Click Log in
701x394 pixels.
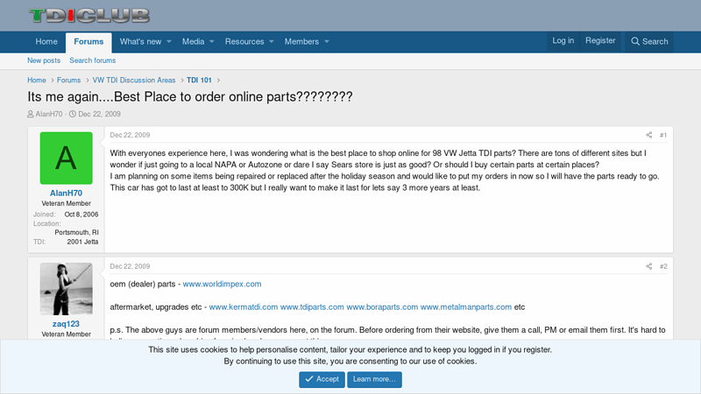(563, 40)
